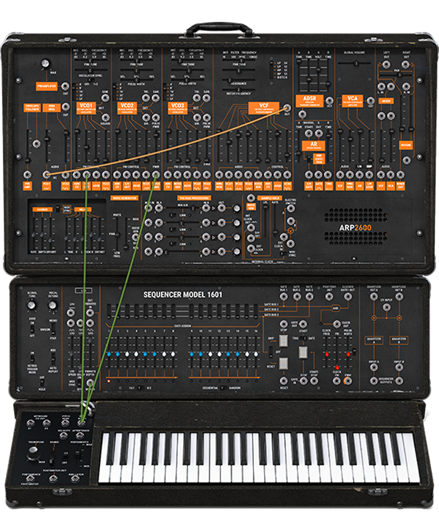This screenshot has width=439, height=531.
Task: Click the VCO2 PWM input jack
Action: [156, 175]
